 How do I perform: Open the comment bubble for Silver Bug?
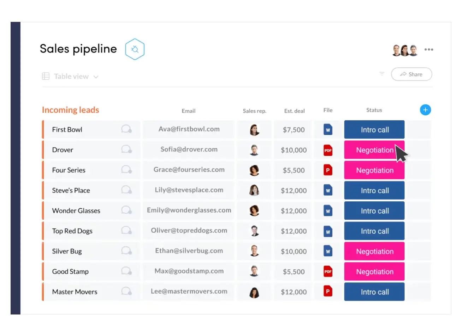126,251
